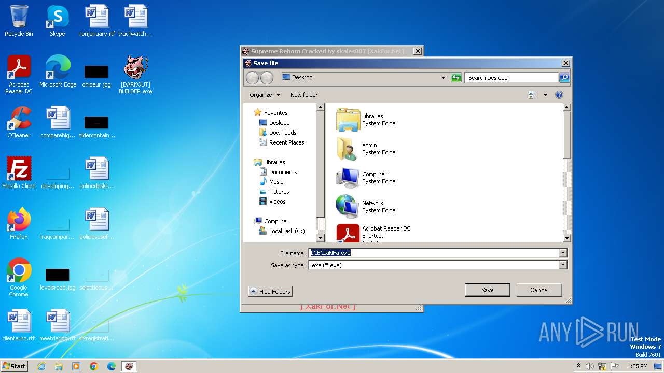Refresh the Desktop location with green arrows icon
664x373 pixels.
pos(456,78)
